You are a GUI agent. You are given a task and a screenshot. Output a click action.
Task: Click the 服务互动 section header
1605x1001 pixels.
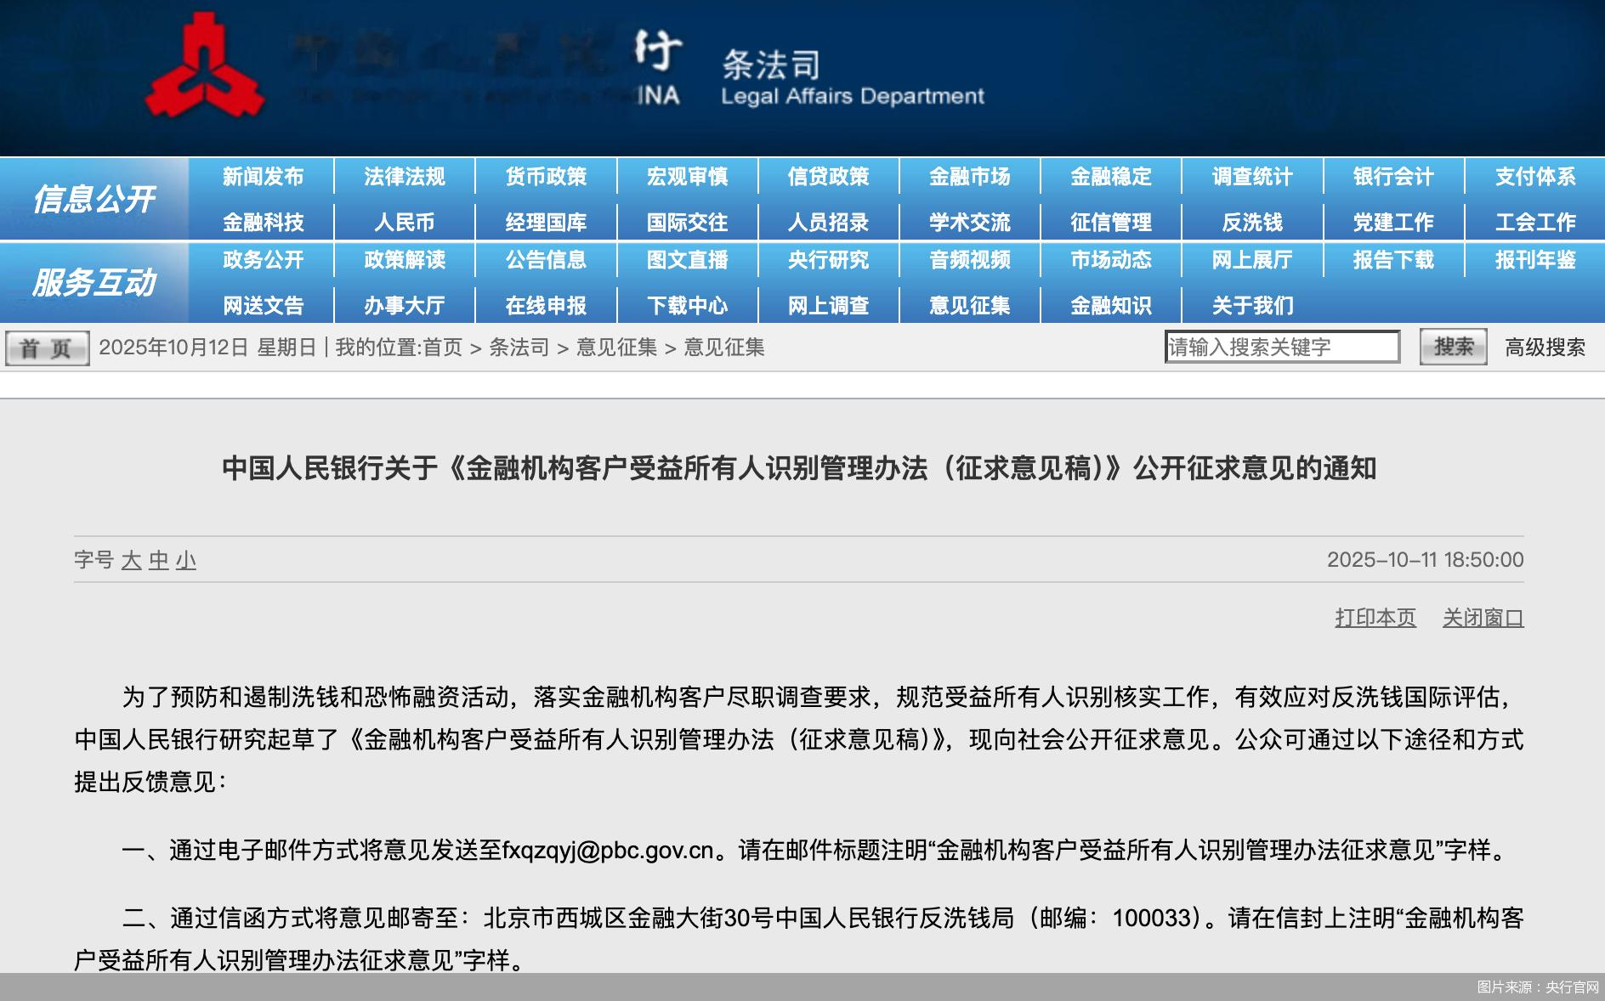[94, 282]
